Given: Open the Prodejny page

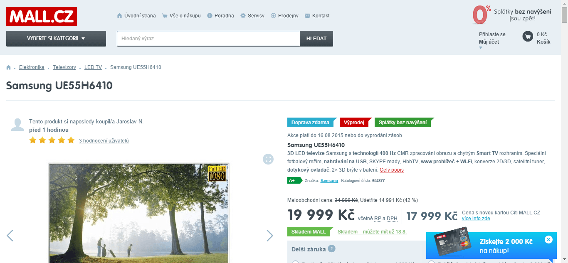Looking at the screenshot, I should point(288,16).
